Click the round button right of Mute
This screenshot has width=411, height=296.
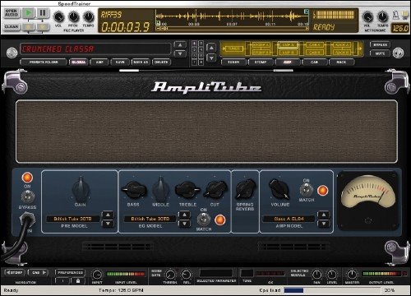pyautogui.click(x=398, y=53)
